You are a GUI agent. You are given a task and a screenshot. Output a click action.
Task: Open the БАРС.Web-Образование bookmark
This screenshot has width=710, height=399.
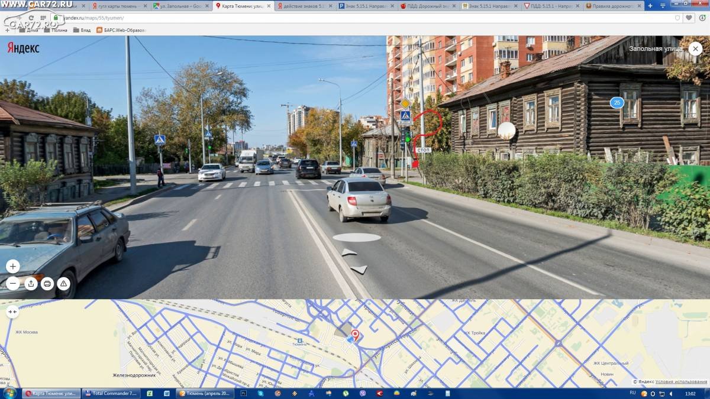pyautogui.click(x=121, y=30)
